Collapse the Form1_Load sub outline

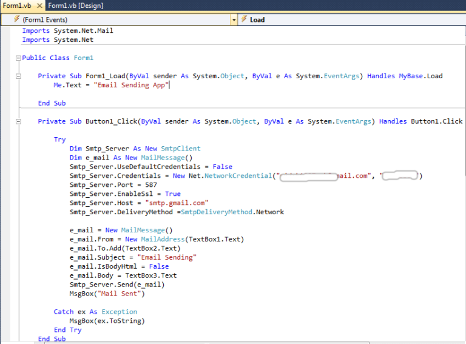(x=18, y=76)
